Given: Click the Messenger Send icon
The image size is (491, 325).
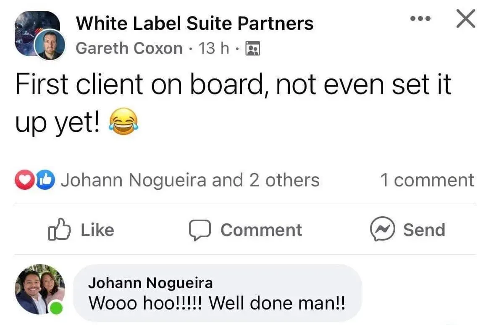Looking at the screenshot, I should (x=382, y=228).
